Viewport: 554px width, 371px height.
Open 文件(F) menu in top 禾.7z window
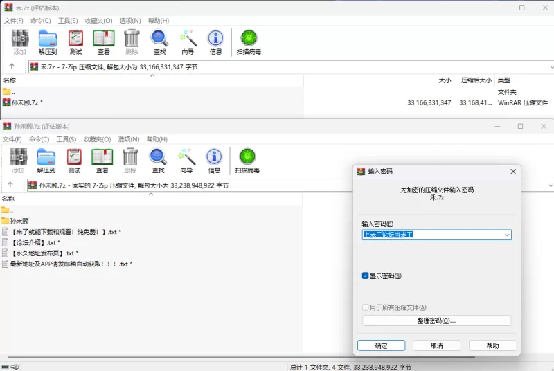click(13, 21)
